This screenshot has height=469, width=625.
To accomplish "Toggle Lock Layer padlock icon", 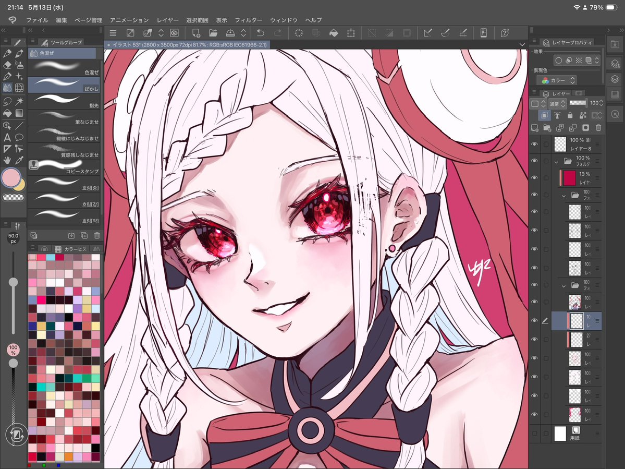I will [x=570, y=115].
